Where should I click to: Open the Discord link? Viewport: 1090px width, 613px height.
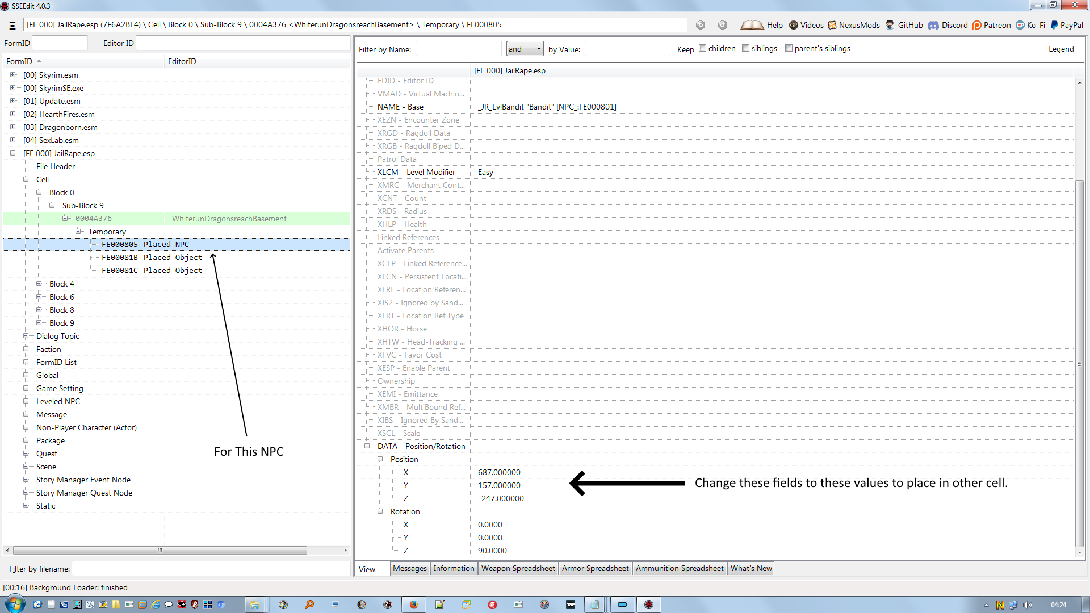pos(948,25)
